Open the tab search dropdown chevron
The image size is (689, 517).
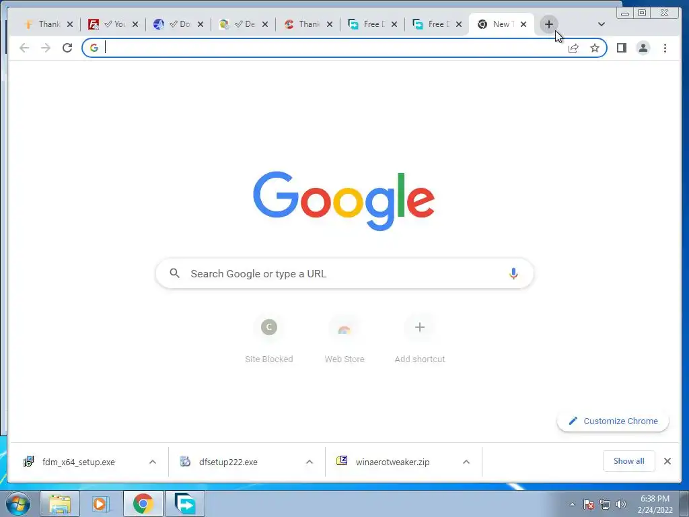[x=602, y=24]
